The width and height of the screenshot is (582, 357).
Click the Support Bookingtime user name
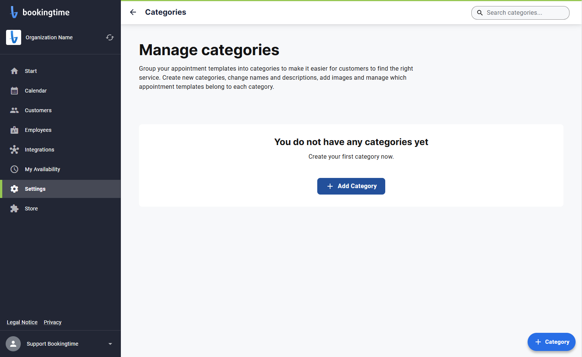52,344
